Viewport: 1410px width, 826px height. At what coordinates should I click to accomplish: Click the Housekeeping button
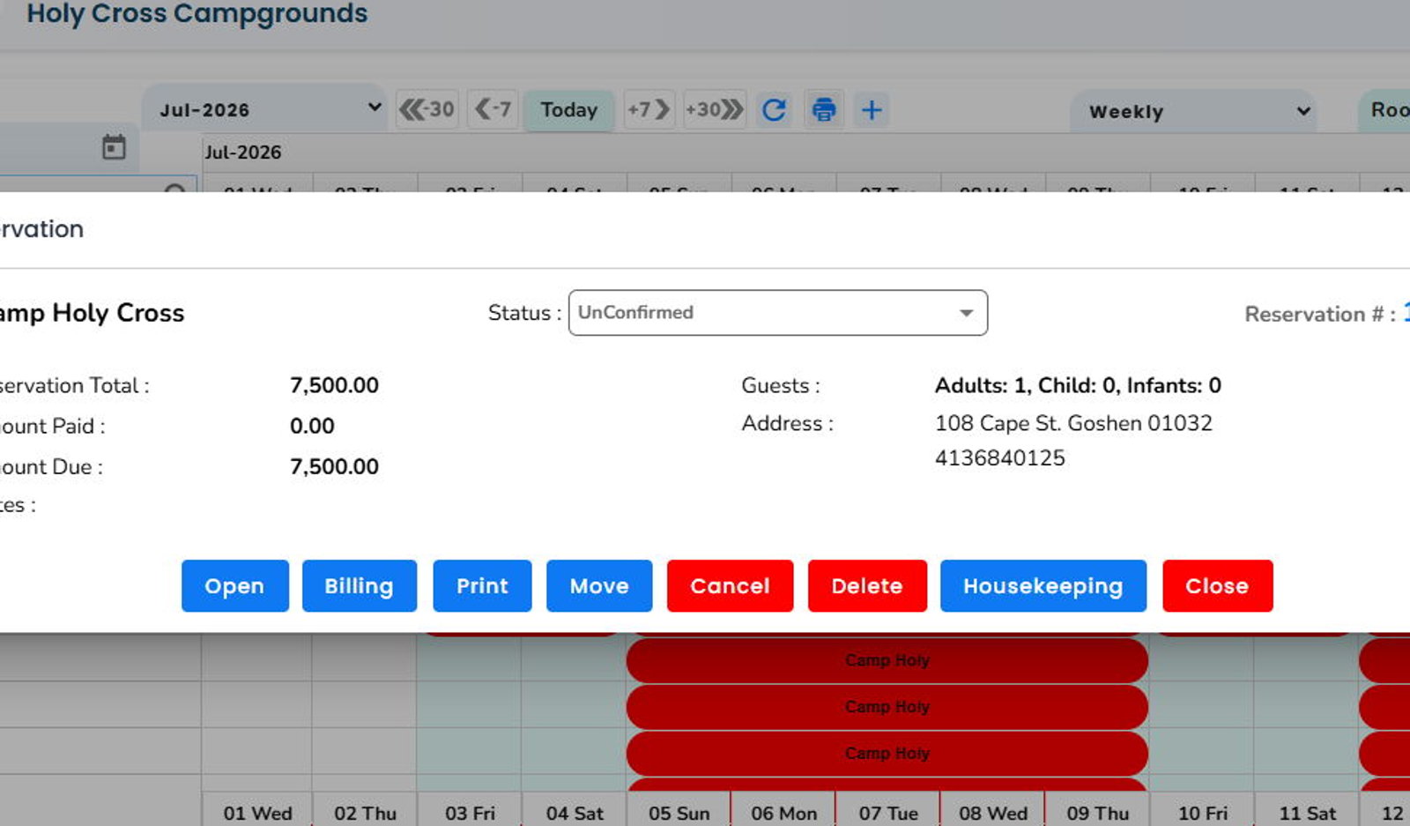coord(1043,586)
